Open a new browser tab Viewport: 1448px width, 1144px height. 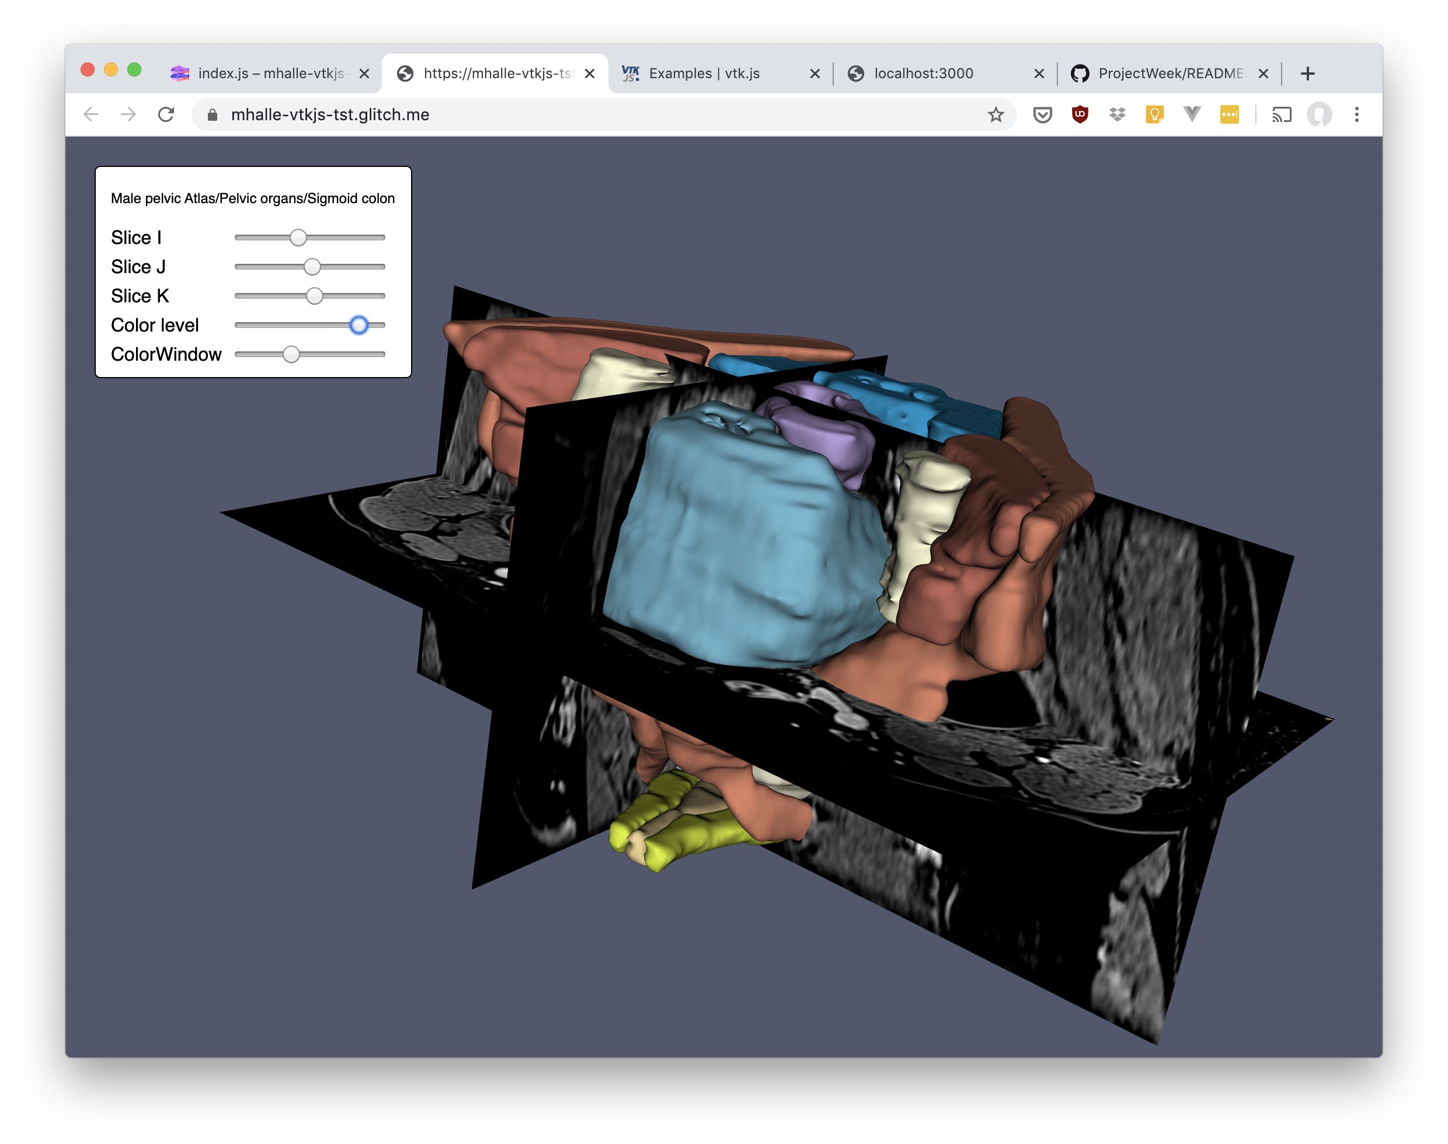(1307, 74)
